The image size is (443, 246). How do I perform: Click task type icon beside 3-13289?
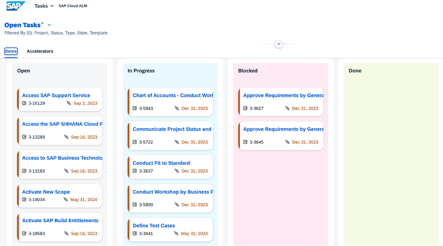(24, 137)
